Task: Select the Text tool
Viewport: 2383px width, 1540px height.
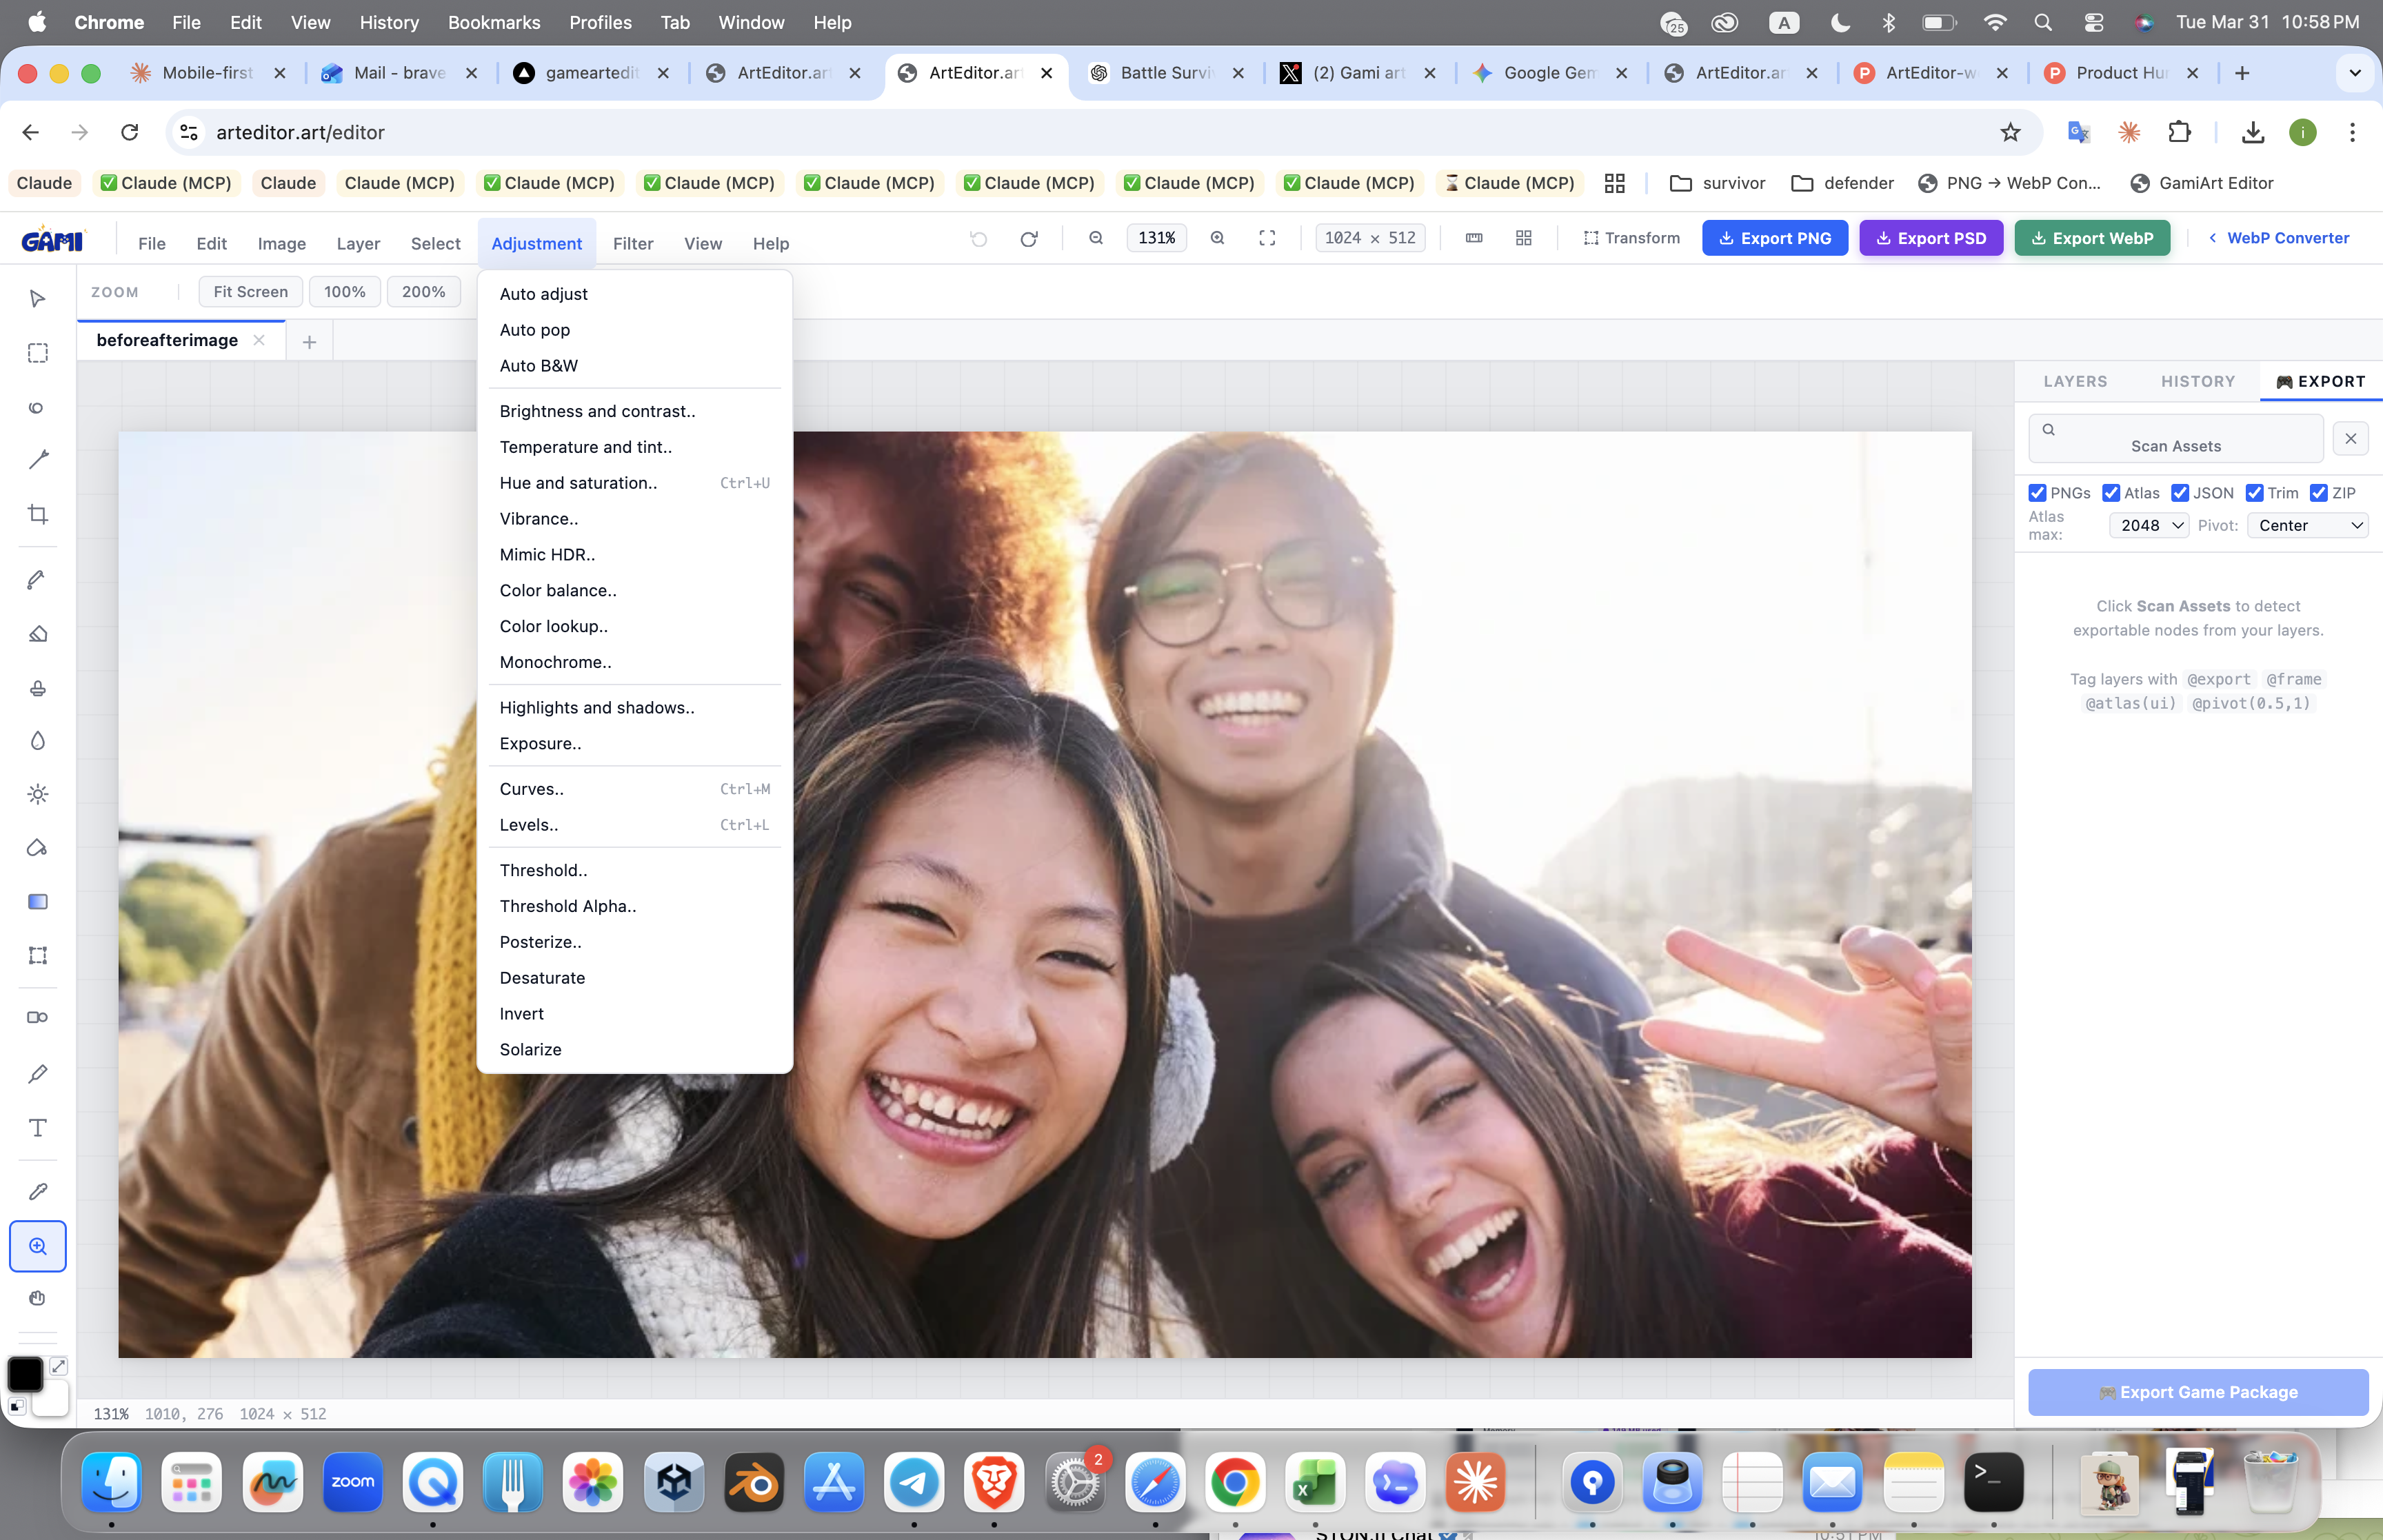Action: [37, 1128]
